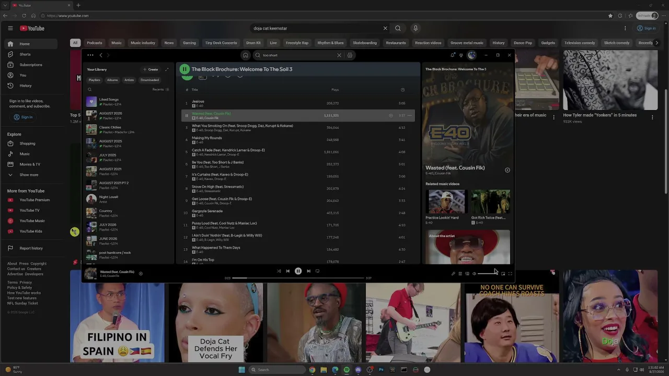Open Spotify Friend Activity icon

(461, 55)
